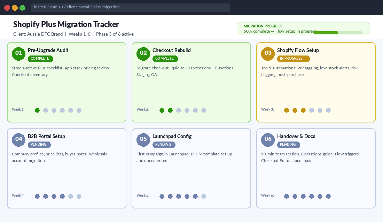383x222 pixels.
Task: Click the IN PROGRESS badge on Shopify Flow Setup
Action: (294, 59)
